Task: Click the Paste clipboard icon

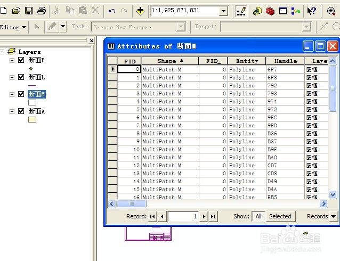Action: [83, 10]
